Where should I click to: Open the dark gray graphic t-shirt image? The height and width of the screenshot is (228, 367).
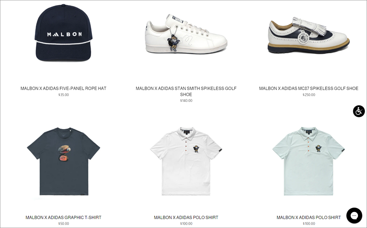tap(63, 161)
